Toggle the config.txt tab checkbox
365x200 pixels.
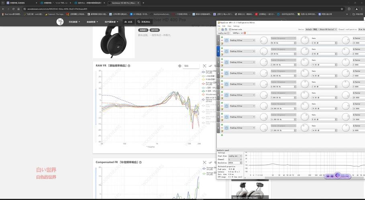(228, 33)
